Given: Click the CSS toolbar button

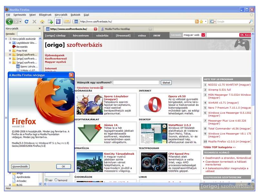Looking at the screenshot, I should (67, 21).
